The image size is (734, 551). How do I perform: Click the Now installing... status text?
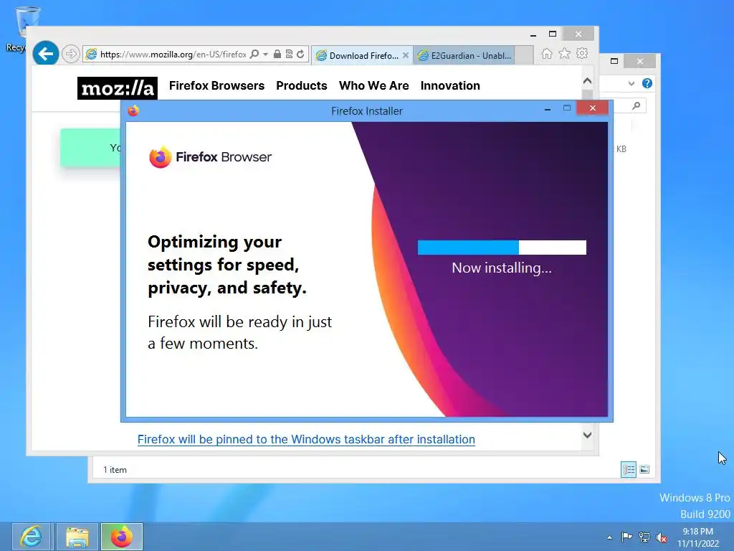point(502,268)
